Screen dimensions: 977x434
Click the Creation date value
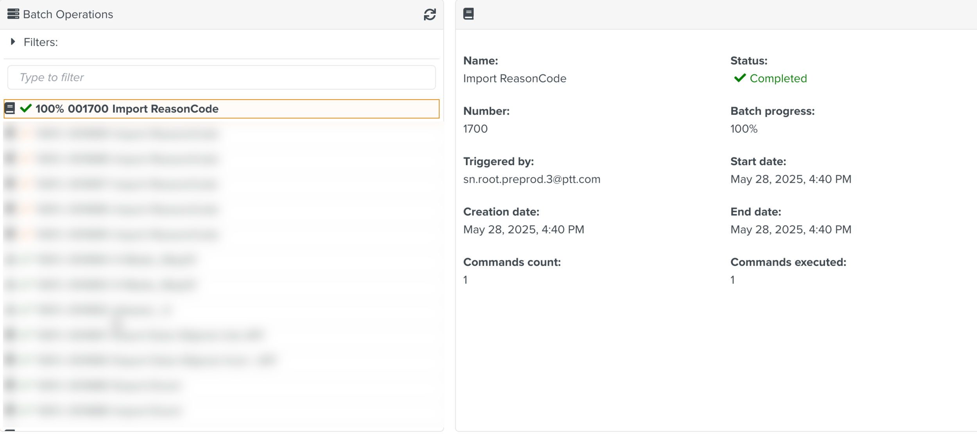tap(523, 229)
